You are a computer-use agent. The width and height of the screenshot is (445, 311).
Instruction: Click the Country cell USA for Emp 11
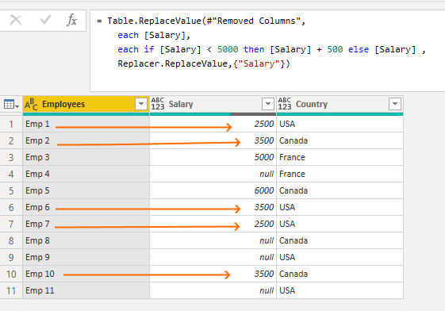[x=340, y=291]
